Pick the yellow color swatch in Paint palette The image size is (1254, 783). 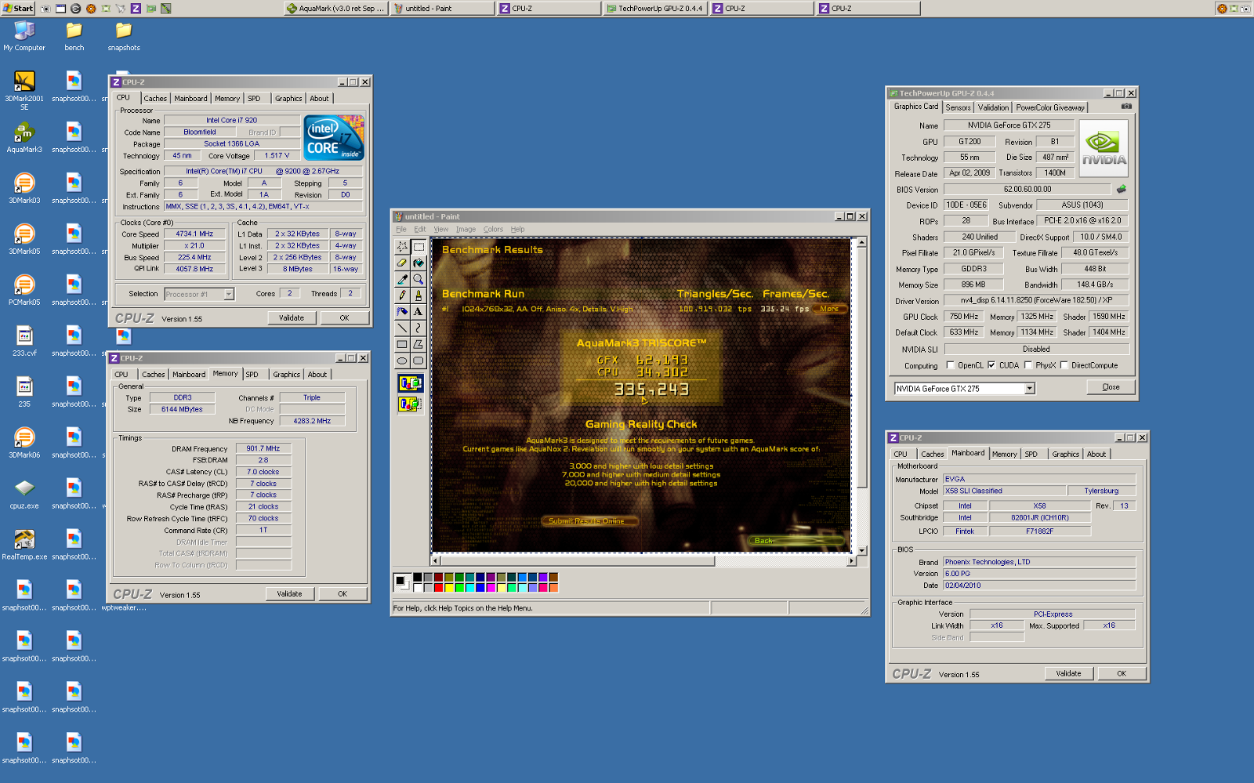click(449, 588)
